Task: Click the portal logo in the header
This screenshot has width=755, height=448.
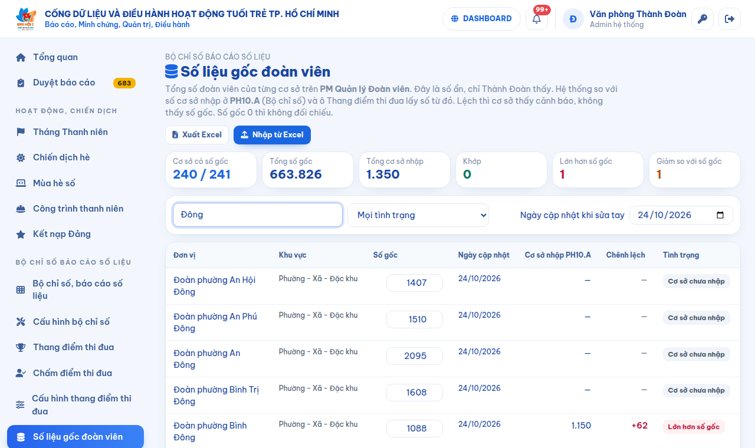Action: point(26,19)
